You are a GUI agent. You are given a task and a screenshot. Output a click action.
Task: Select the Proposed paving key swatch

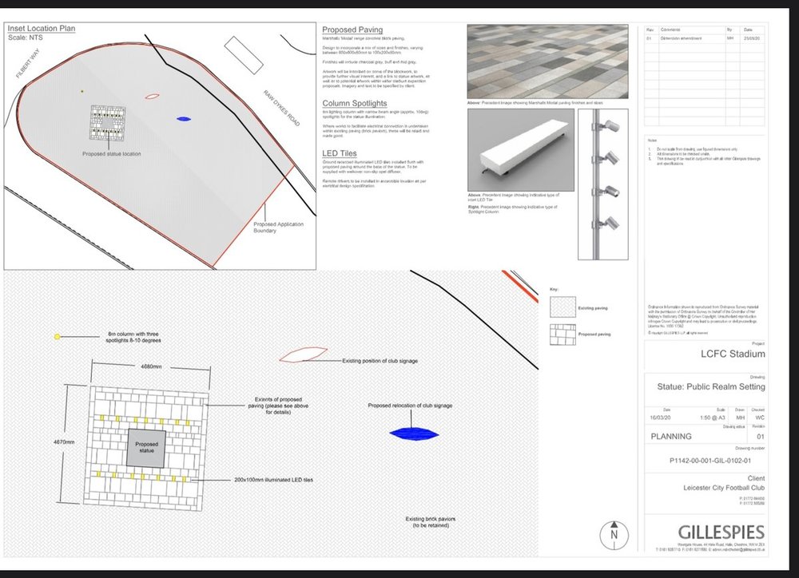(x=562, y=335)
